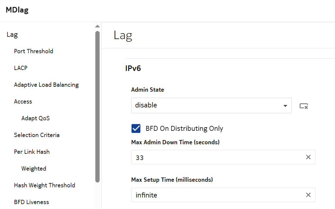Navigate to Access section
Image resolution: width=335 pixels, height=209 pixels.
(x=23, y=102)
